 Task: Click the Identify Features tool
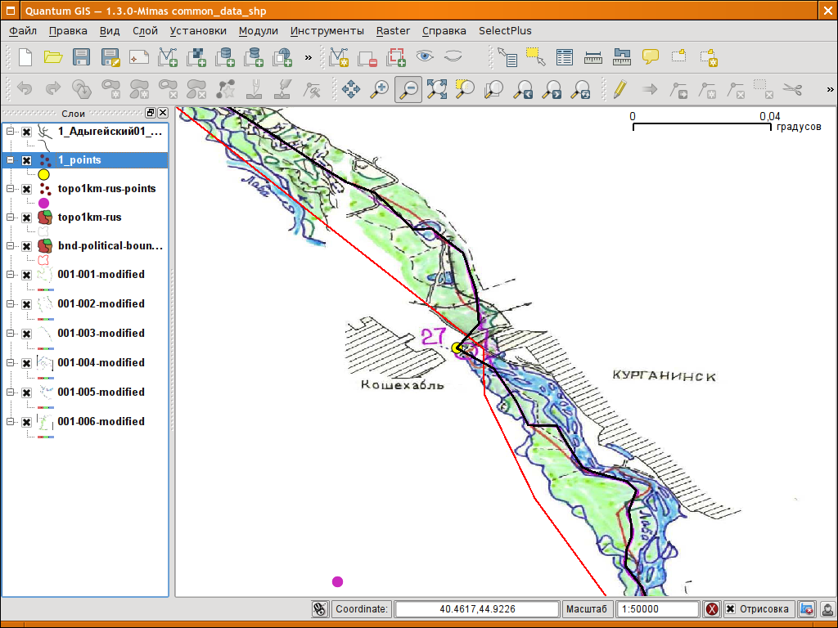[508, 57]
